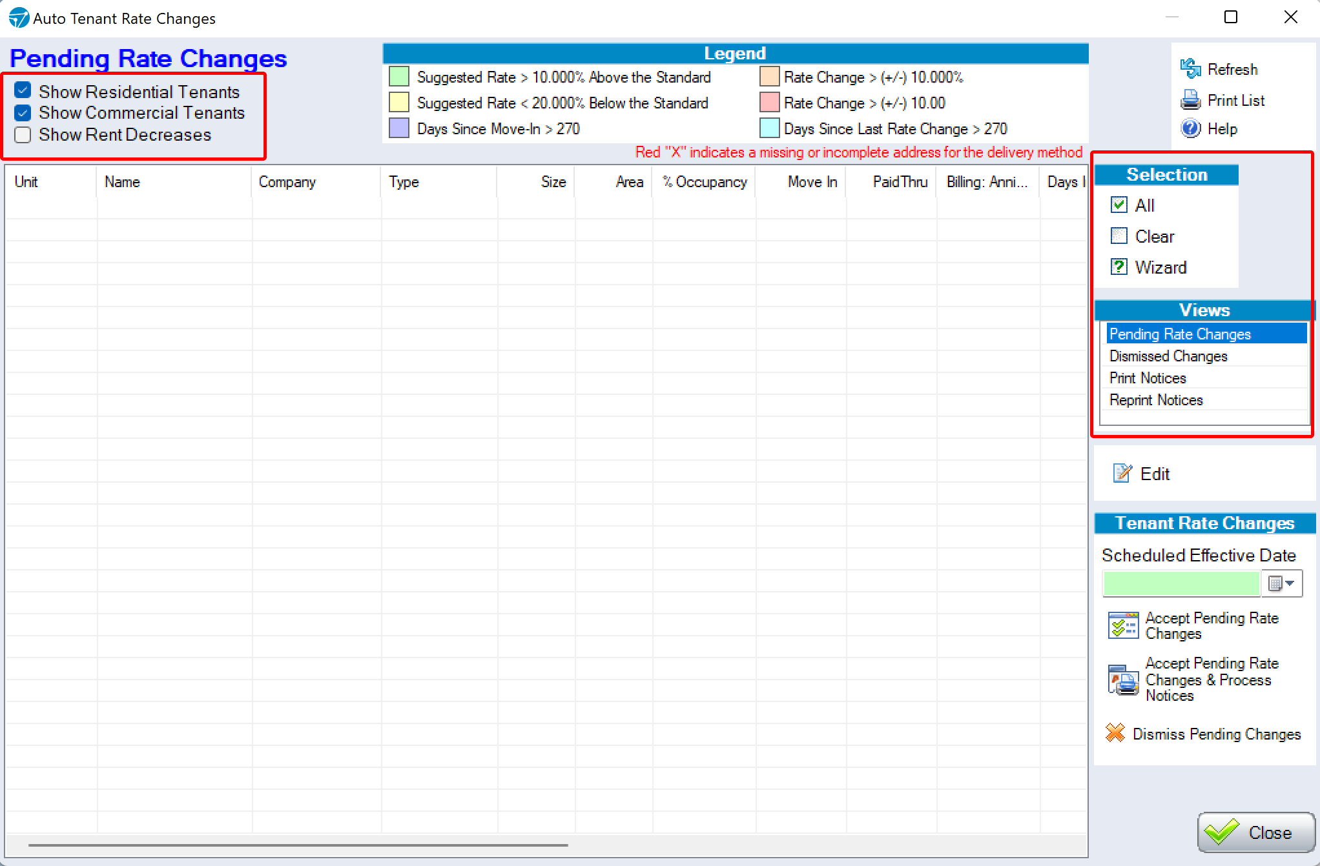The image size is (1320, 866).
Task: Click the Accept Pending Rate Changes text
Action: click(1212, 626)
